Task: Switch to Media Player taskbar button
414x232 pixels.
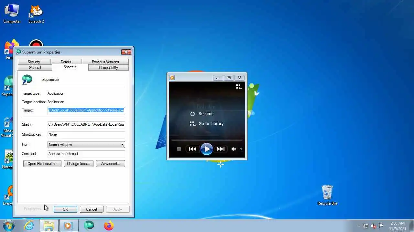Action: pyautogui.click(x=68, y=226)
